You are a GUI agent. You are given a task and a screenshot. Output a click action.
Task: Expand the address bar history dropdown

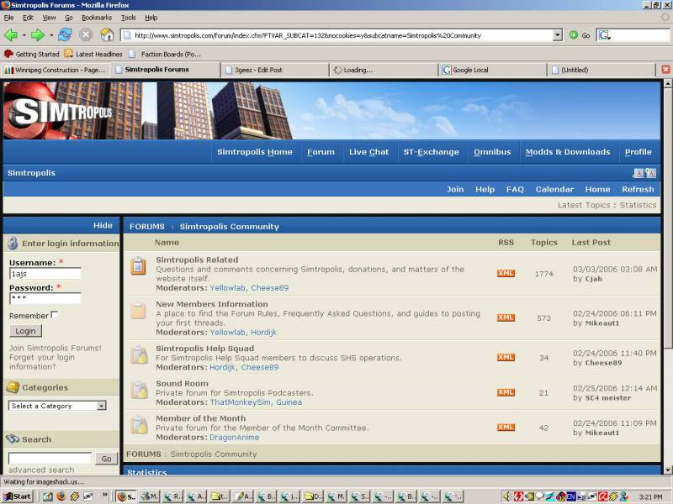[557, 35]
